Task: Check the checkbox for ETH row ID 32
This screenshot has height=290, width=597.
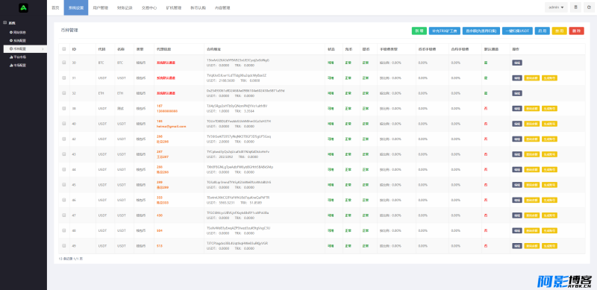Action: point(64,93)
